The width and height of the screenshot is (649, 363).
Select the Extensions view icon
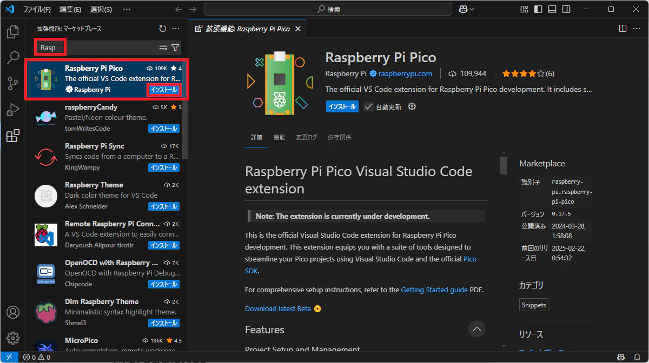(13, 136)
